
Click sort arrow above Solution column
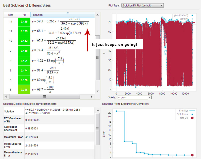coord(68,13)
